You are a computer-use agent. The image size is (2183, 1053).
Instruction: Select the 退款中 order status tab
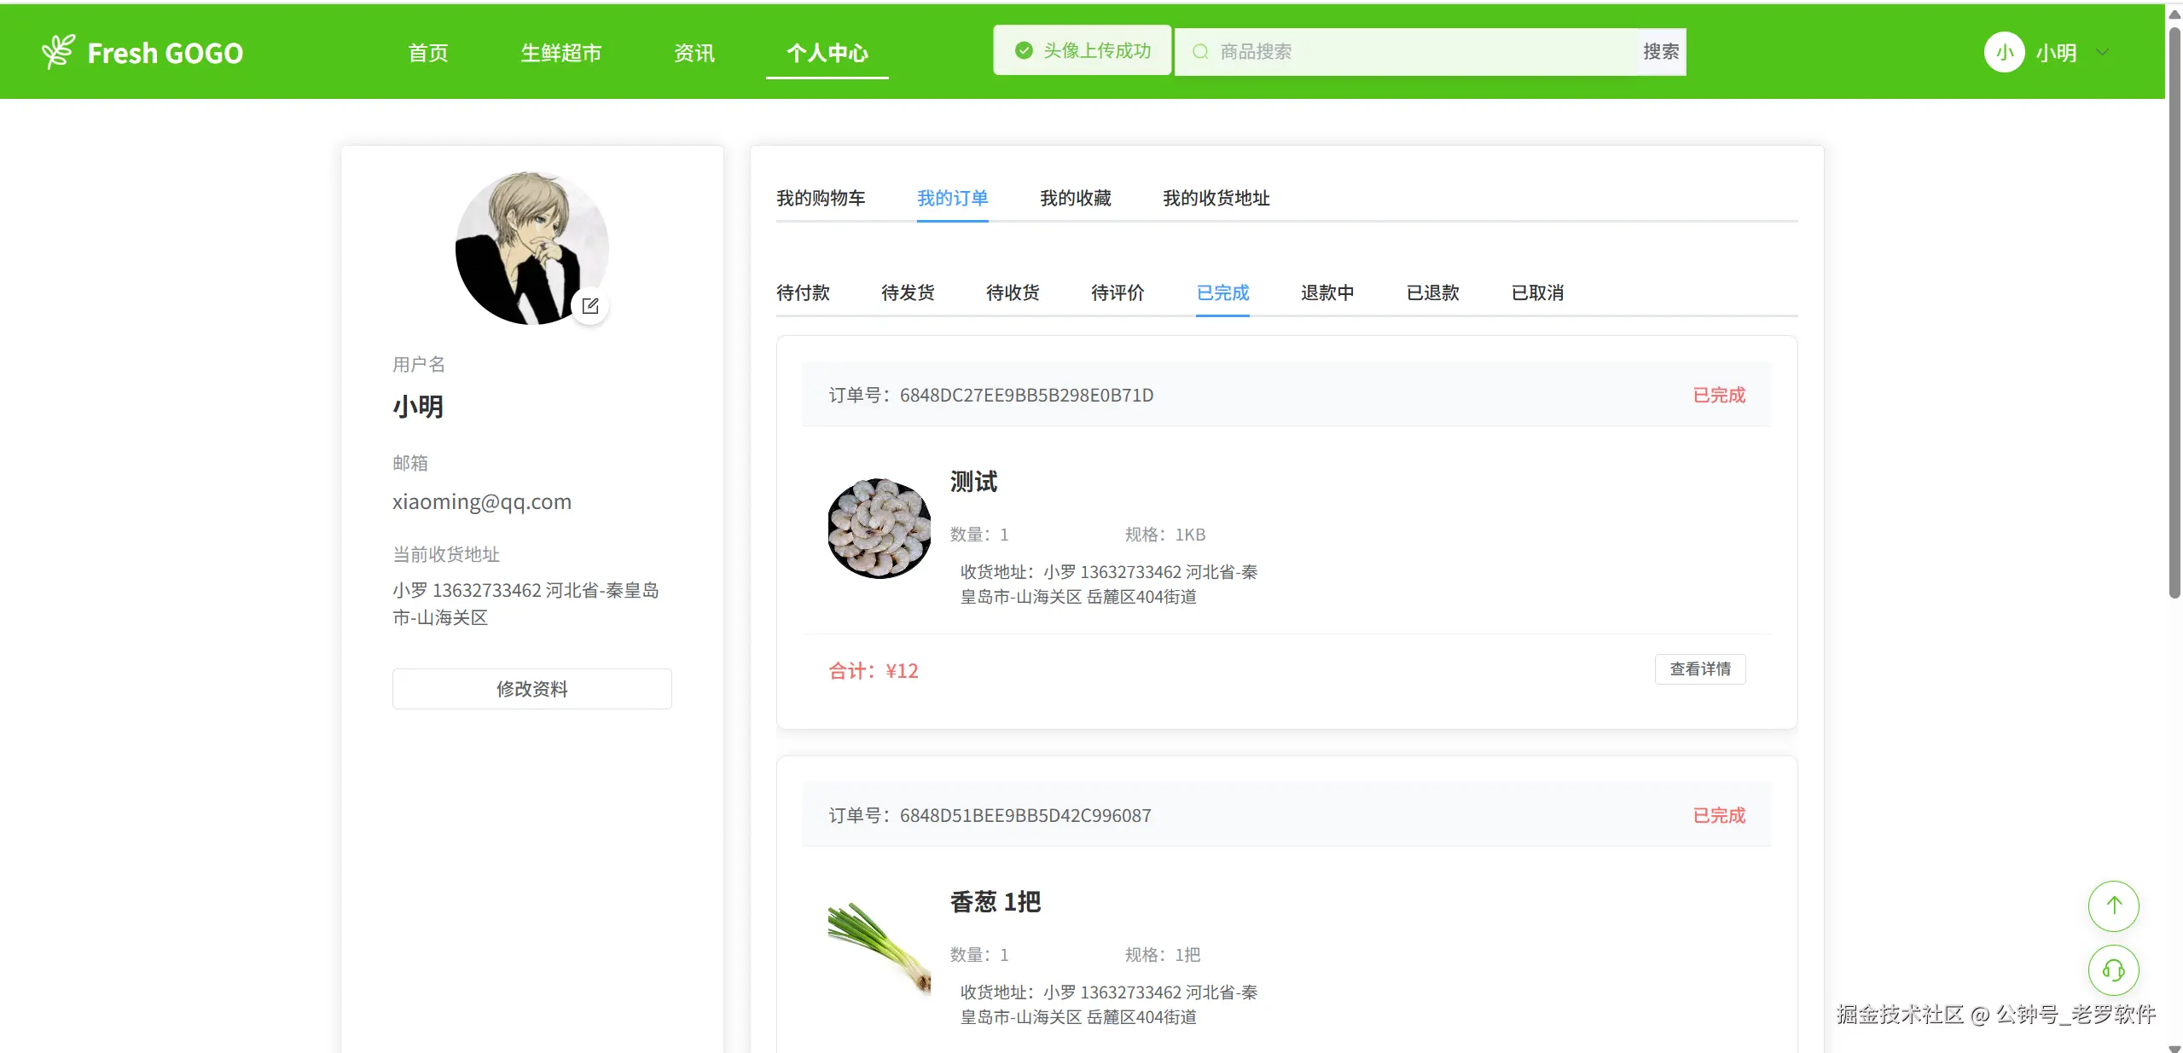click(1327, 293)
